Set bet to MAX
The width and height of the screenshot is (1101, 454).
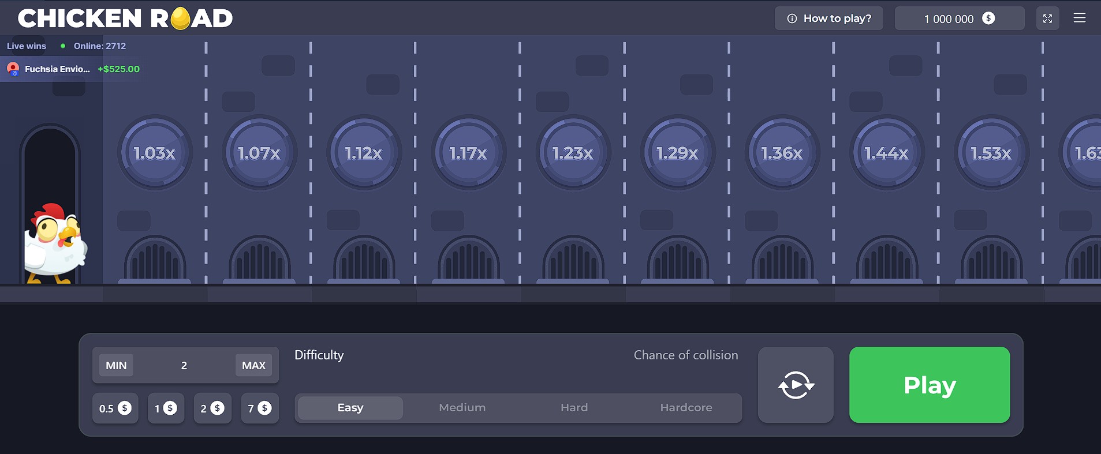[x=253, y=365]
